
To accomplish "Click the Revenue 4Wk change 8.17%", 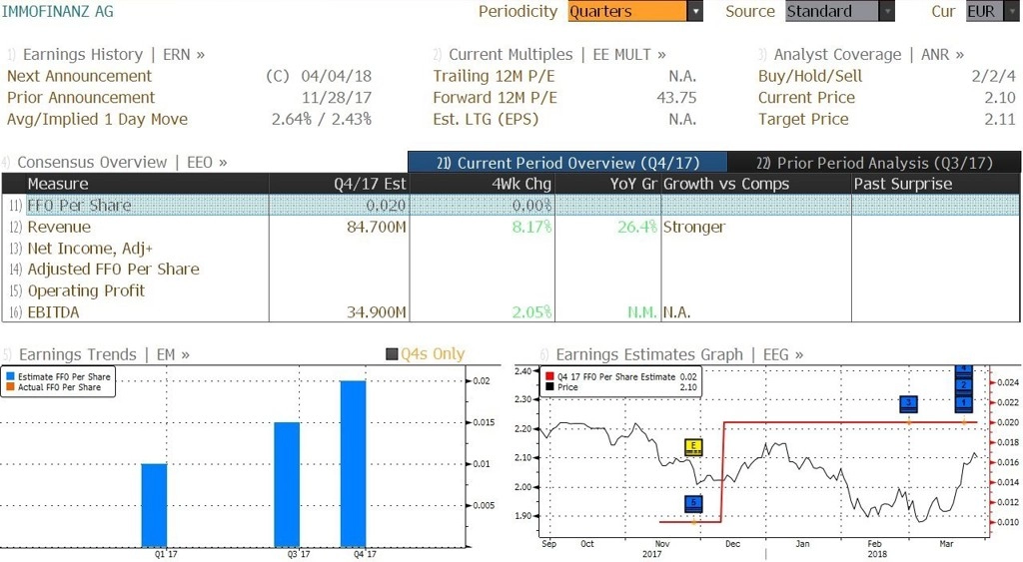I will click(531, 227).
